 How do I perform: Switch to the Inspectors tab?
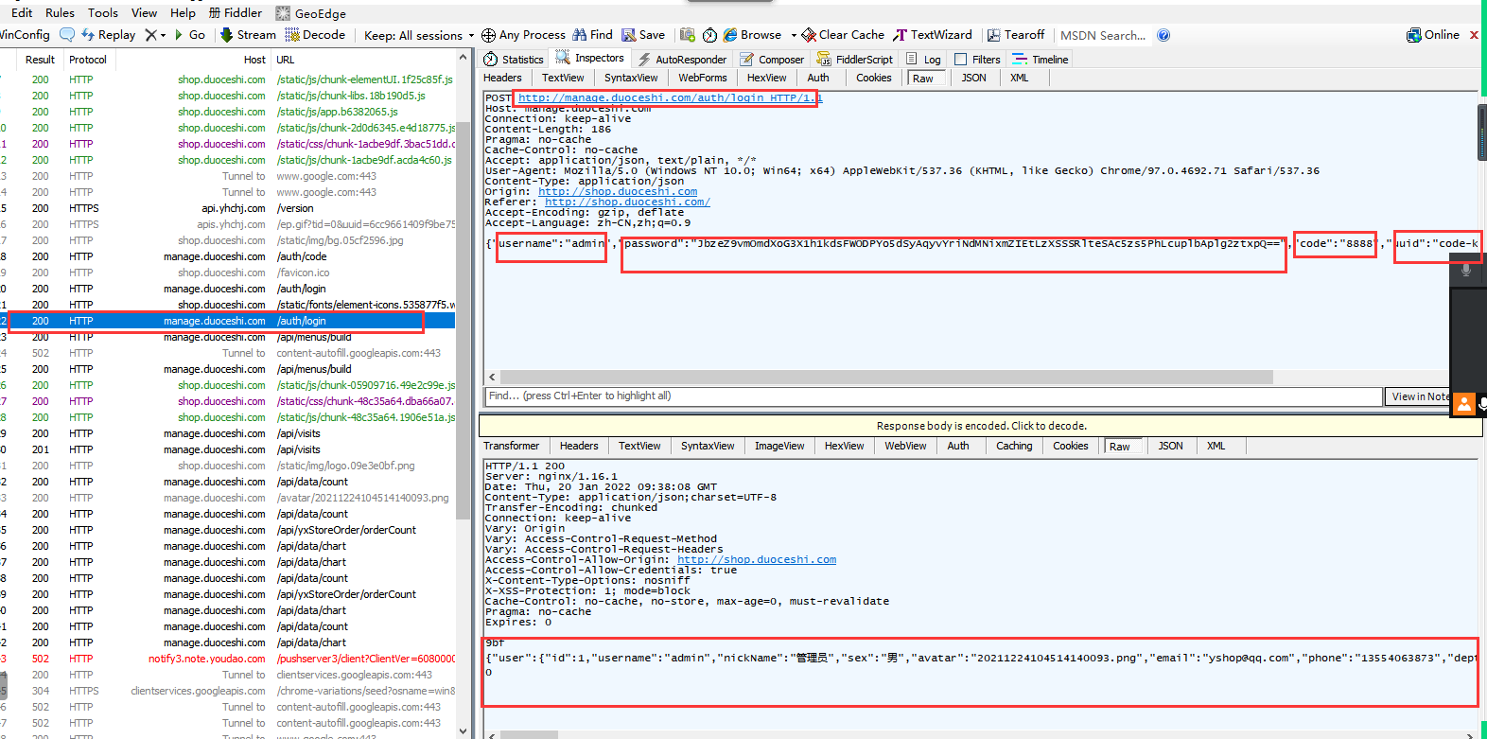coord(590,58)
